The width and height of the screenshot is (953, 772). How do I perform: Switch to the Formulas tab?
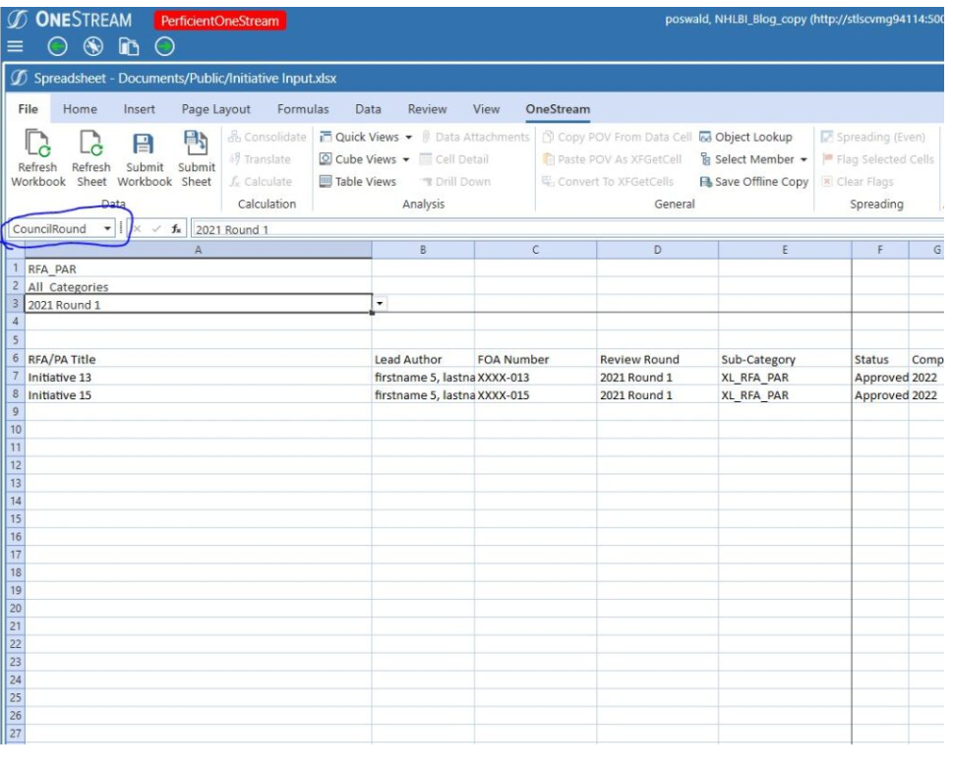coord(303,109)
